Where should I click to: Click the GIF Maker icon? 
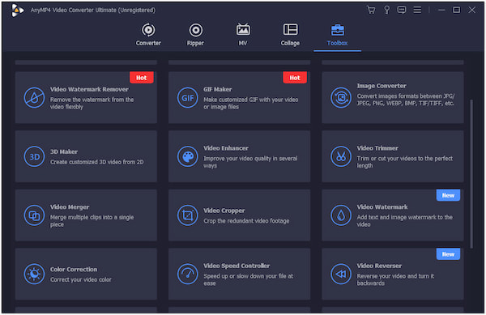(x=188, y=97)
